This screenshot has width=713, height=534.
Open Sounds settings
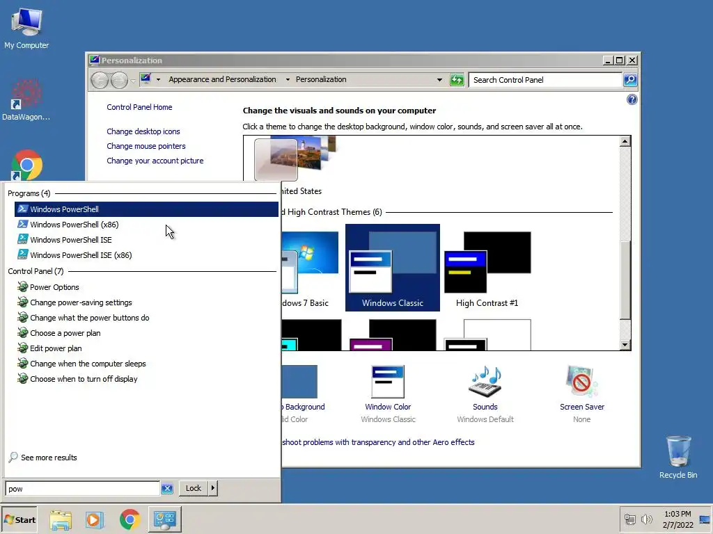485,394
